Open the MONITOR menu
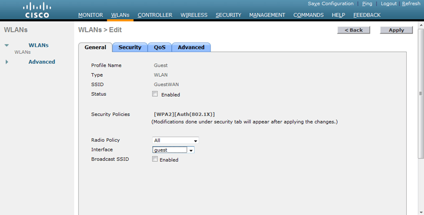424x215 pixels. pyautogui.click(x=91, y=15)
